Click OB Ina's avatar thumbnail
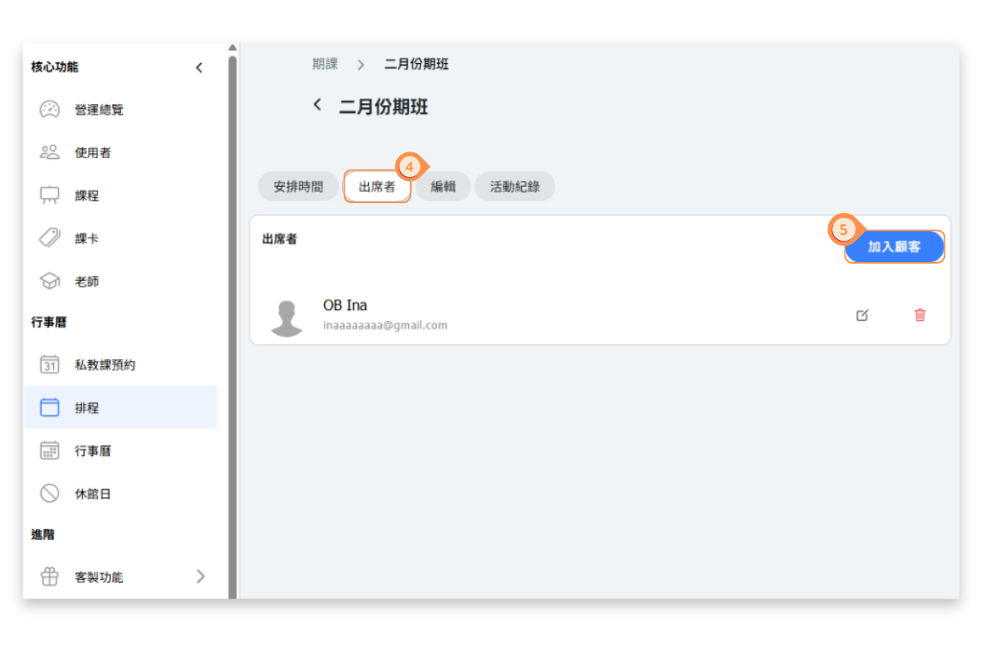Screen dimensions: 982x655 point(287,318)
